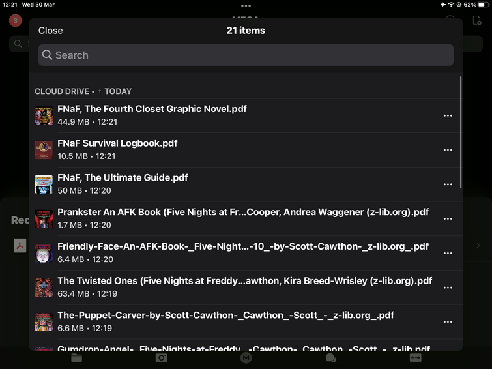Open options for The Fourth Closet Graphic Novel
This screenshot has width=492, height=369.
[448, 115]
